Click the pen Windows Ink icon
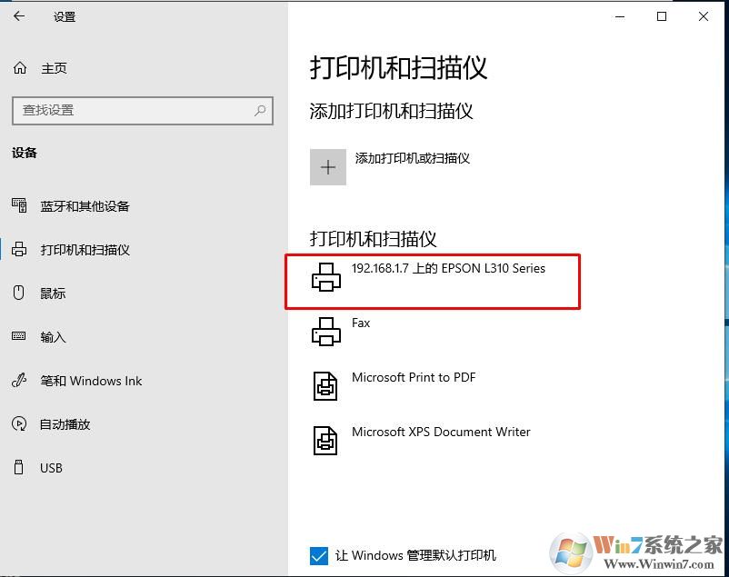Screen dimensions: 729x577 point(19,381)
